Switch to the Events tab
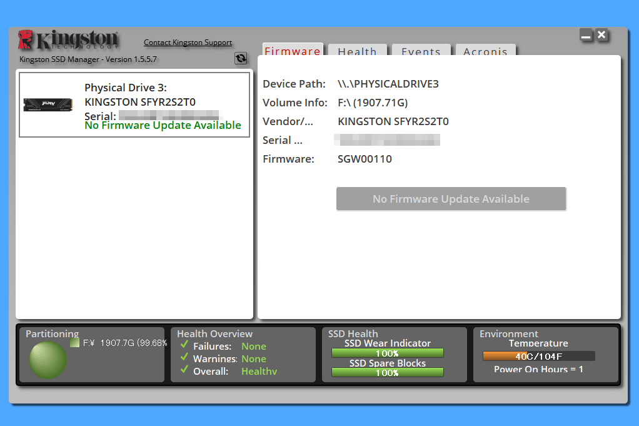Viewport: 639px width, 426px height. (x=421, y=52)
